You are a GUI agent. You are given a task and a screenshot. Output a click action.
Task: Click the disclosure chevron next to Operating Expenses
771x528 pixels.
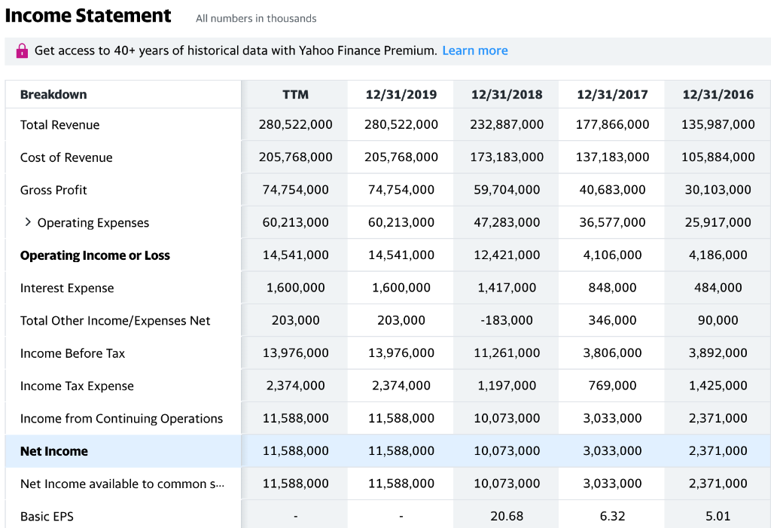click(x=28, y=222)
